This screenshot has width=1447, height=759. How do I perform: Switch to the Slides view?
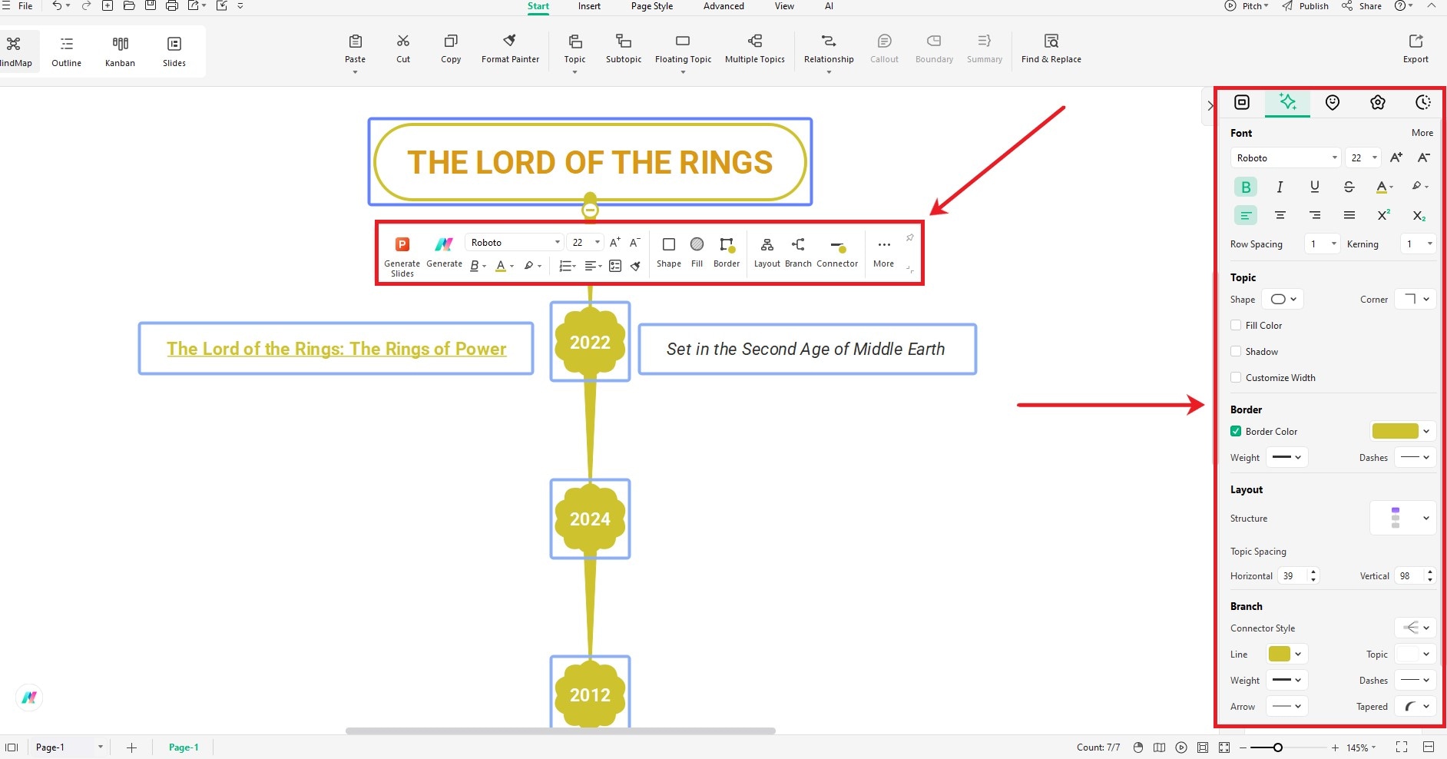174,51
